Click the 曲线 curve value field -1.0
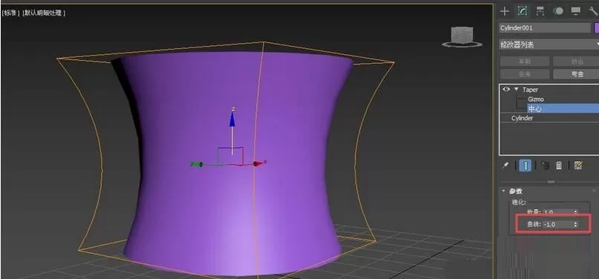Image resolution: width=599 pixels, height=279 pixels. click(557, 224)
